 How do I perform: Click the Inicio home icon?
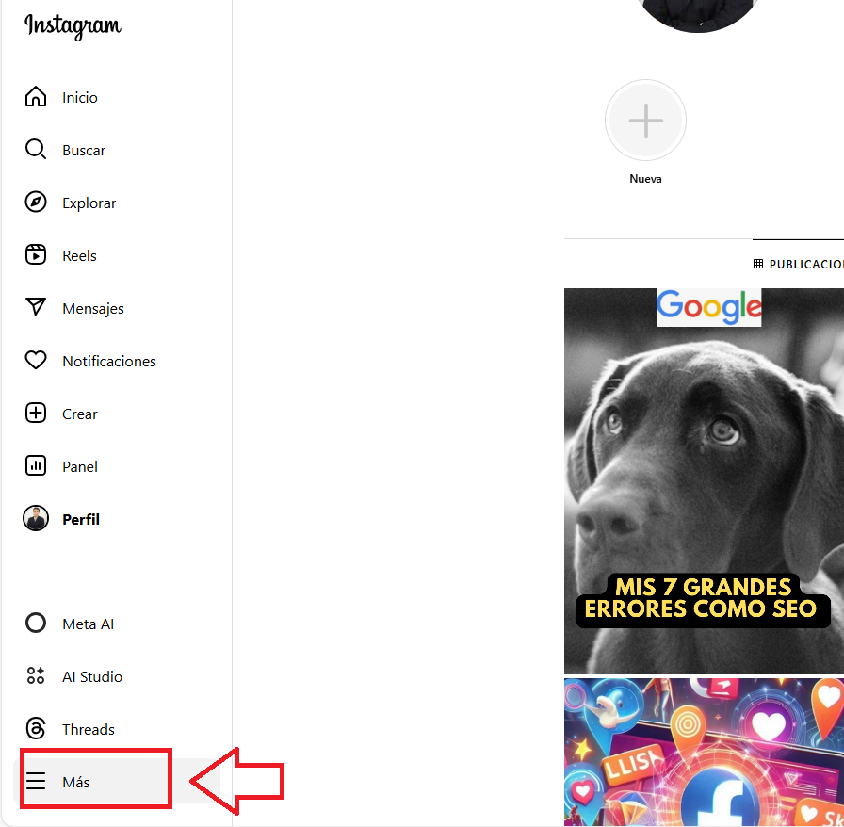tap(36, 97)
